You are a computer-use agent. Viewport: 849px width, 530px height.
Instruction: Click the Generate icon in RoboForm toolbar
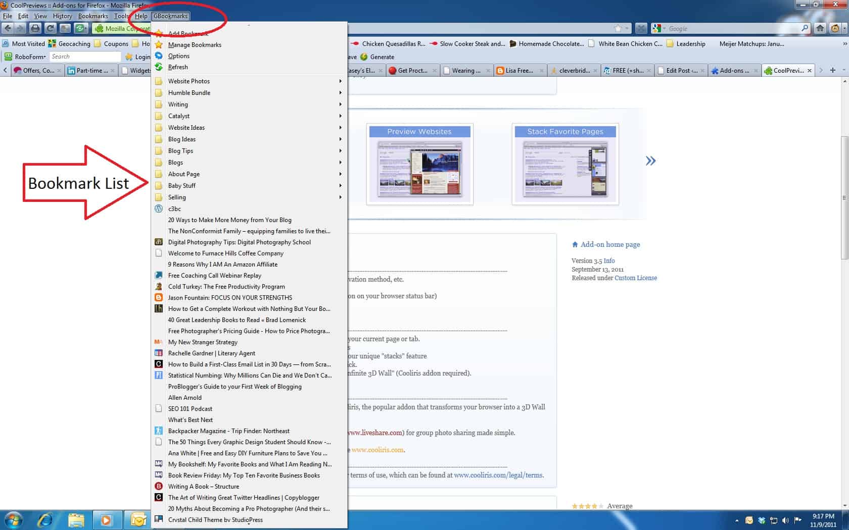[364, 57]
